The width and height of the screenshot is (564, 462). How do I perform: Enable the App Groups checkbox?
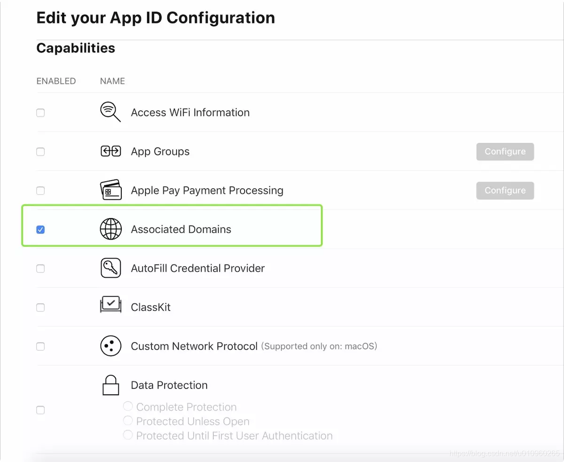click(40, 152)
